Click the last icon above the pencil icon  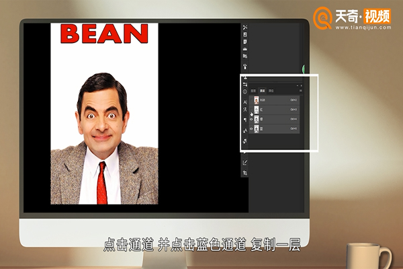[x=245, y=141]
